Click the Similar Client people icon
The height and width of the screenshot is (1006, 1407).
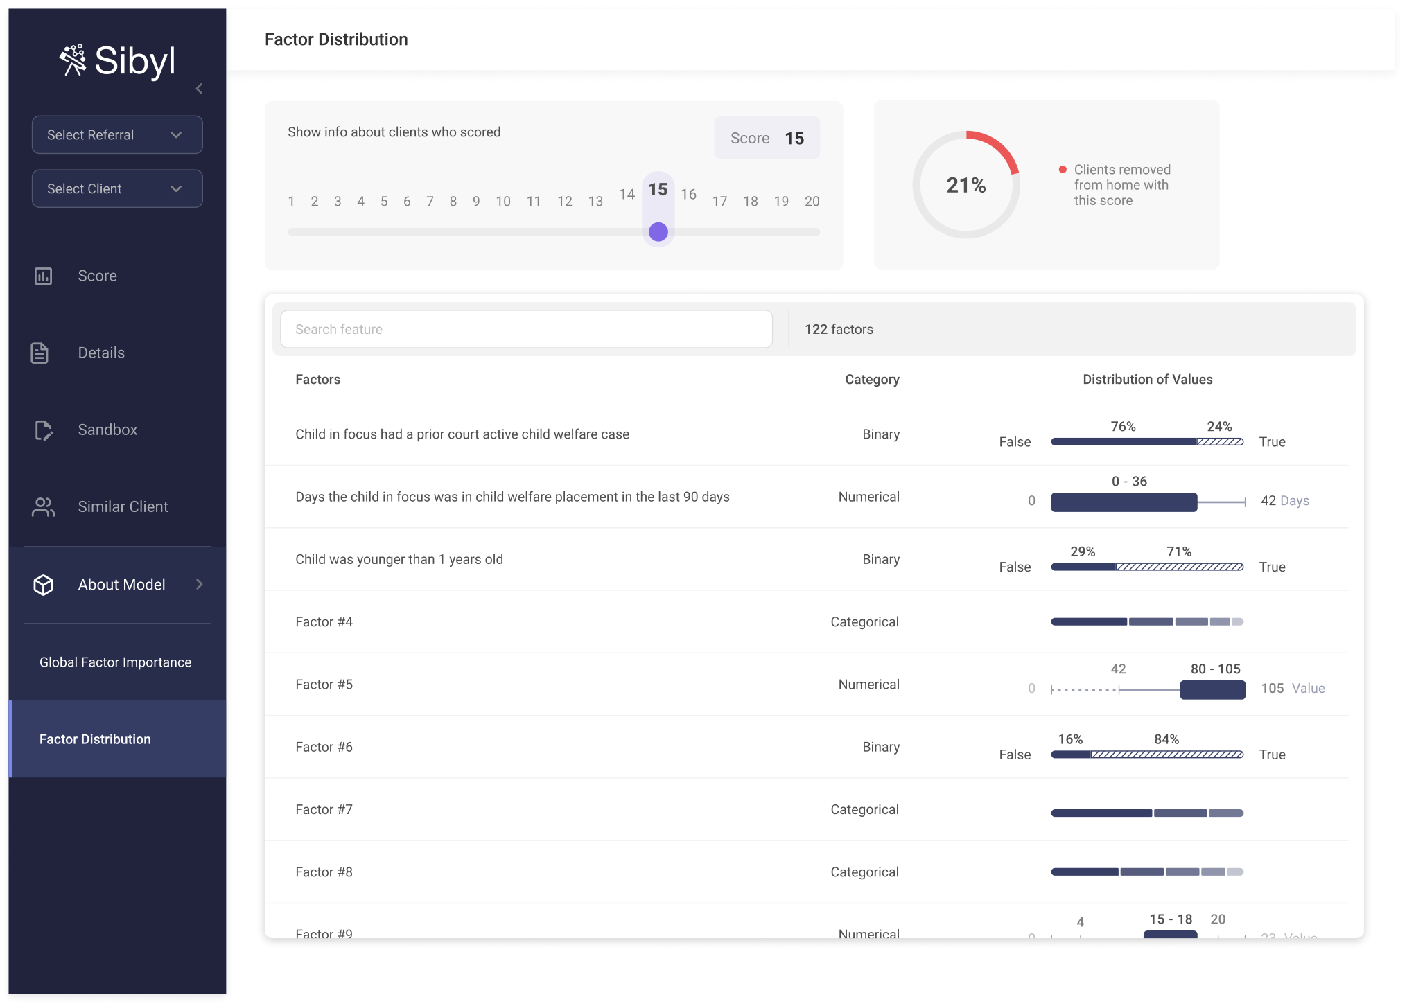(43, 507)
